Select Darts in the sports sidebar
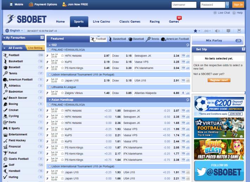The width and height of the screenshot is (250, 182). point(24,122)
